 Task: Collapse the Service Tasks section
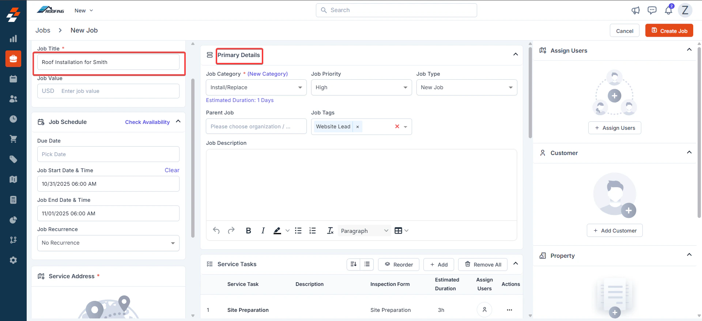pos(516,264)
